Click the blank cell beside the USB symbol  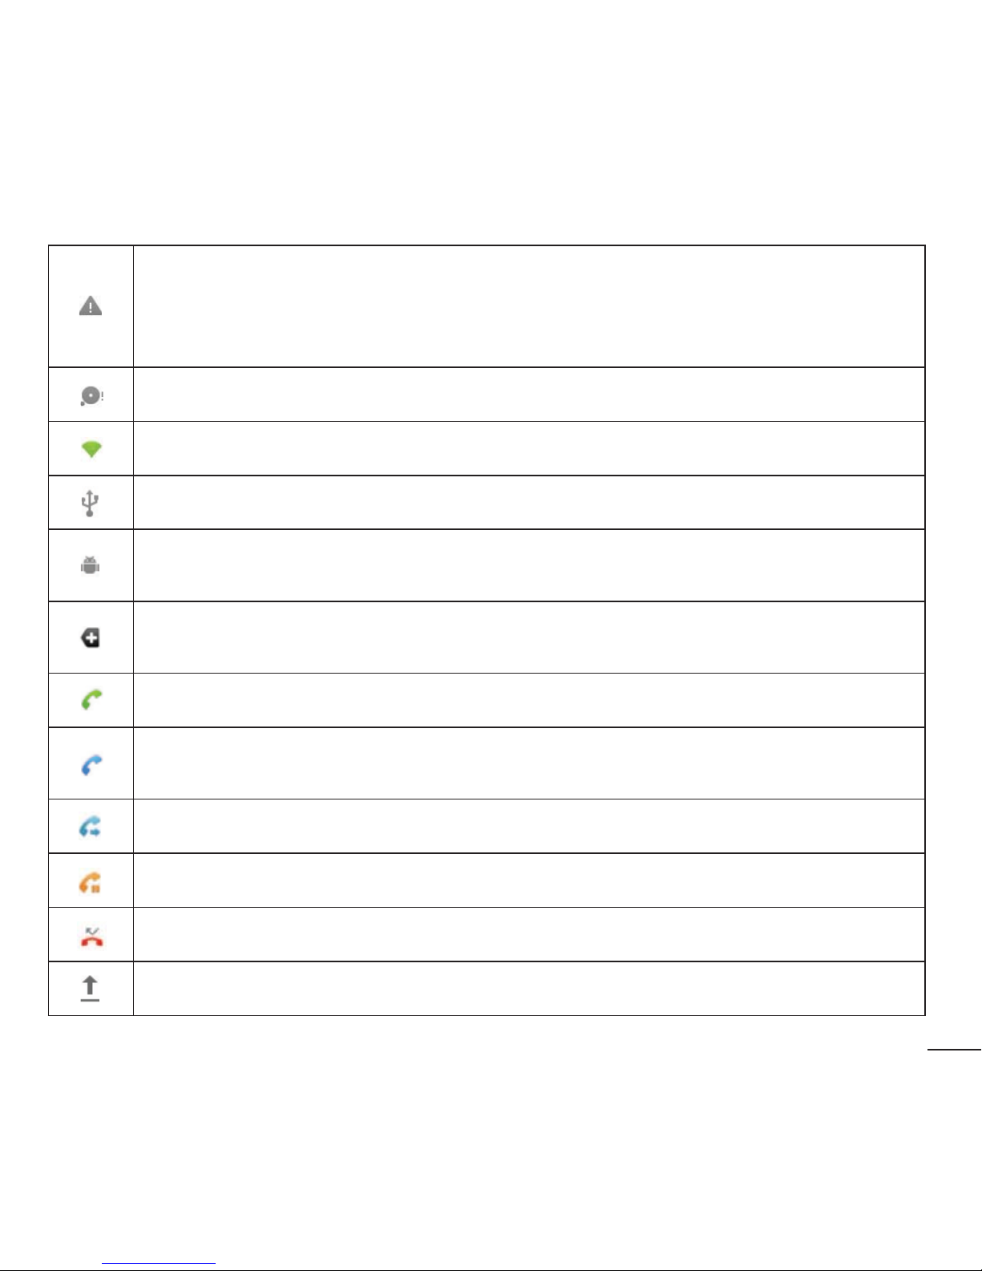click(529, 503)
